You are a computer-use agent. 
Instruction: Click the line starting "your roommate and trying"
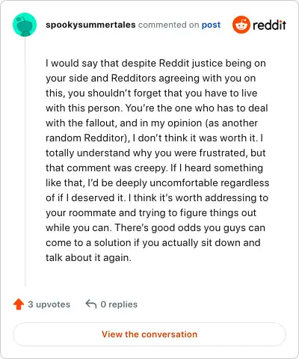point(151,213)
